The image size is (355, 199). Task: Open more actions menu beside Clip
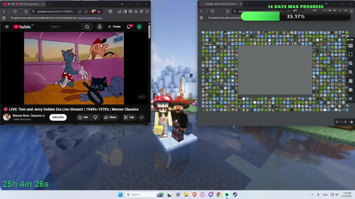click(x=141, y=117)
